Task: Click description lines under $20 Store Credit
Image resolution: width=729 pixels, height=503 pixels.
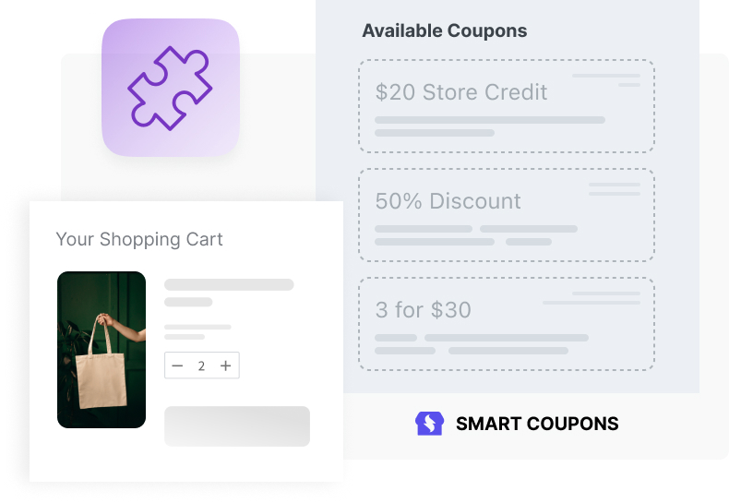Action: click(489, 126)
